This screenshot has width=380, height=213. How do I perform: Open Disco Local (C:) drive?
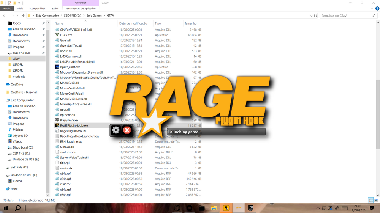(23, 147)
